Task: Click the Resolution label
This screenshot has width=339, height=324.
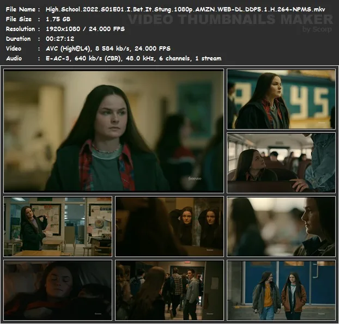Action: pyautogui.click(x=20, y=29)
